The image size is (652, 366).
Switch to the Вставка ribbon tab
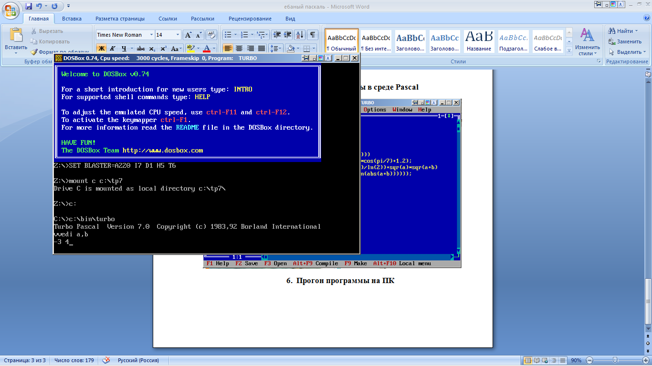pyautogui.click(x=72, y=19)
